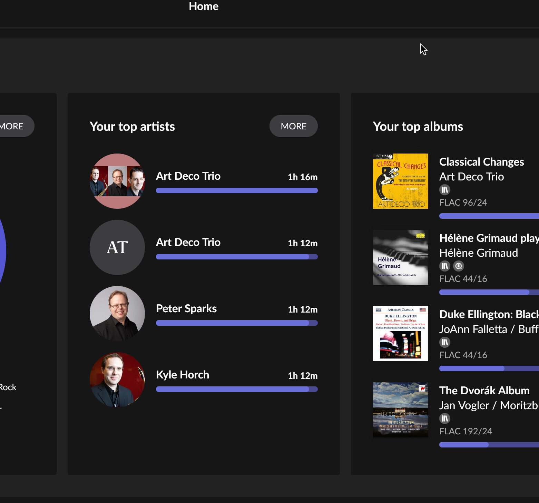Click MORE in Your top artists
Viewport: 539px width, 503px height.
pos(293,126)
